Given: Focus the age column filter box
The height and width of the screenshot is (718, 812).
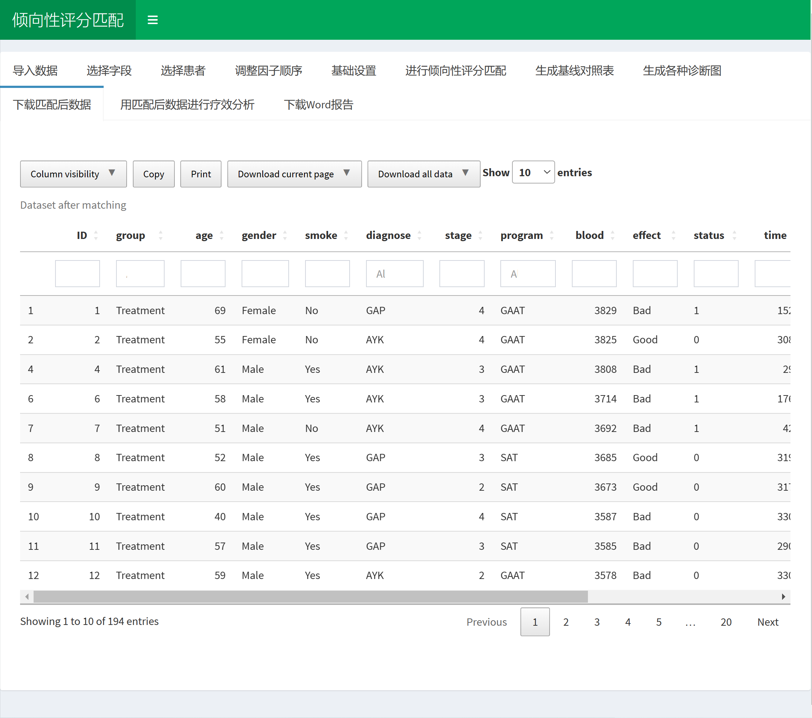Looking at the screenshot, I should click(x=203, y=274).
